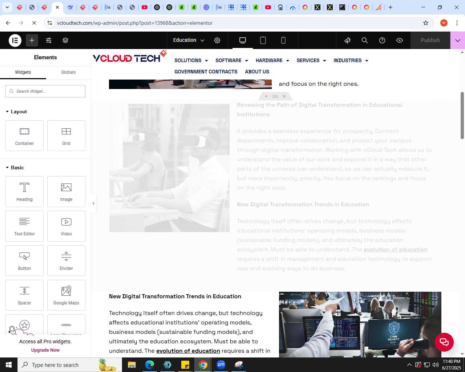The width and height of the screenshot is (465, 372).
Task: Open Site Settings sliders icon
Action: 49,40
